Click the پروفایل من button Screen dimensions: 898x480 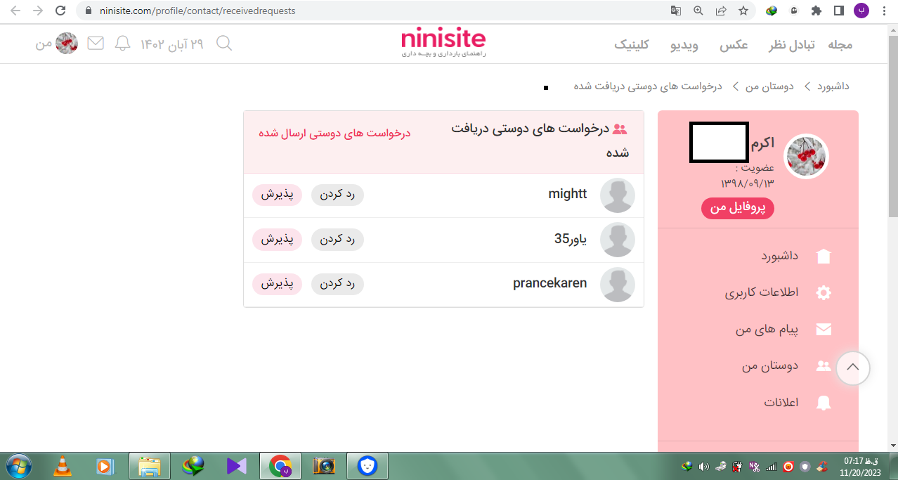click(x=737, y=208)
